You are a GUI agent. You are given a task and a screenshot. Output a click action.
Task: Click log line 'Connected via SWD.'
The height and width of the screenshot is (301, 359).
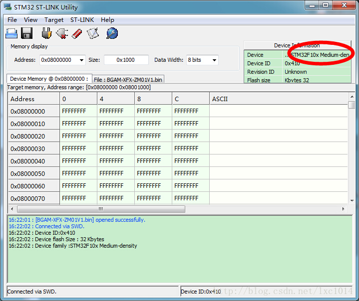tap(46, 226)
